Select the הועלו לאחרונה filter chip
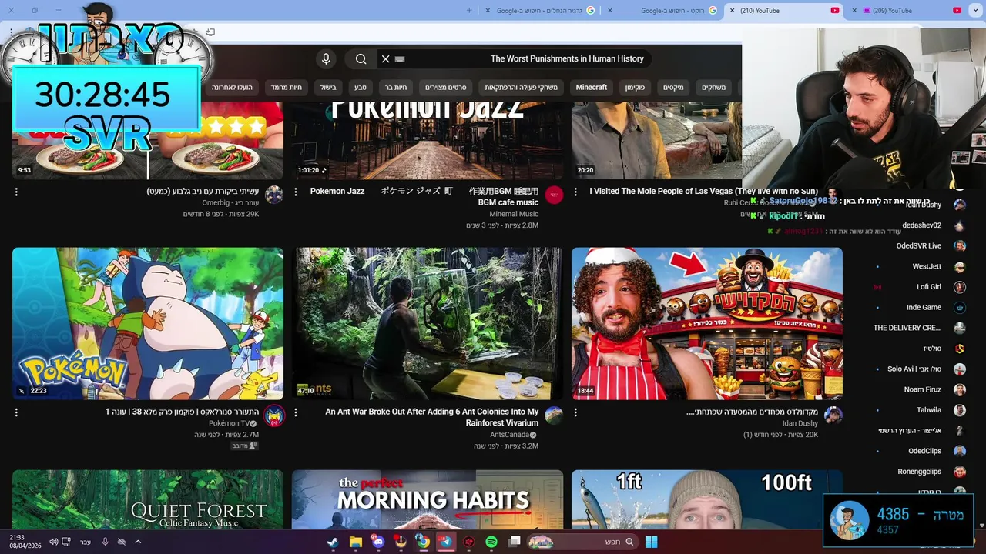The image size is (986, 554). pos(232,88)
